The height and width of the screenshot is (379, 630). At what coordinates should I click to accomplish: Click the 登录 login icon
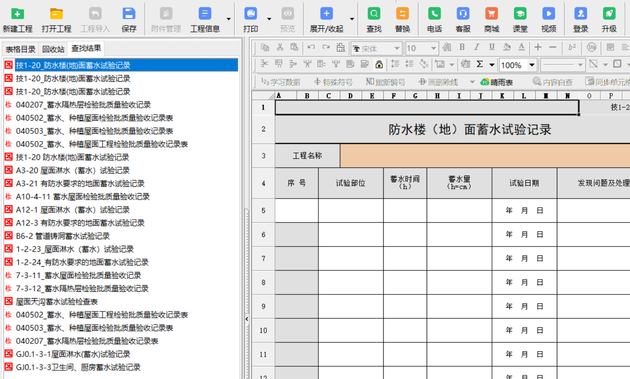[x=581, y=14]
